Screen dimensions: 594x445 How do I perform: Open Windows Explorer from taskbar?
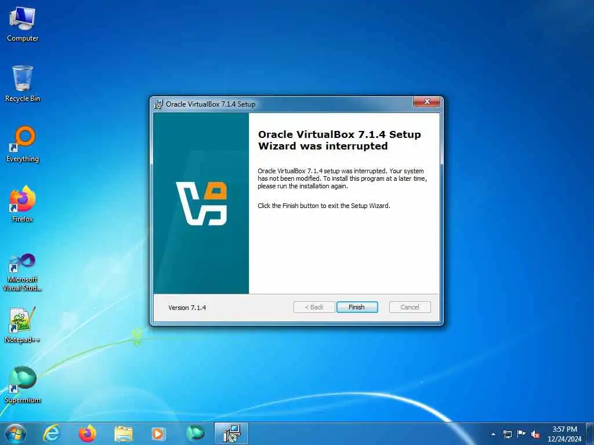pos(124,433)
